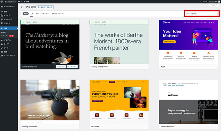Click the 4721 themes count badge

(x=26, y=14)
